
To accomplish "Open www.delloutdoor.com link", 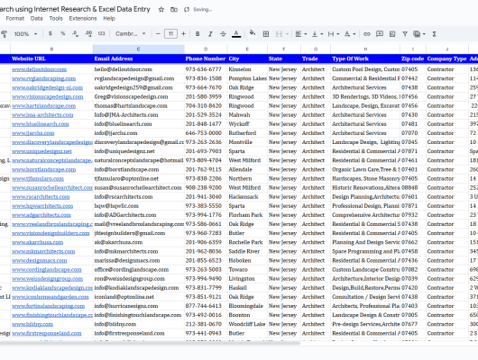I will coord(39,69).
